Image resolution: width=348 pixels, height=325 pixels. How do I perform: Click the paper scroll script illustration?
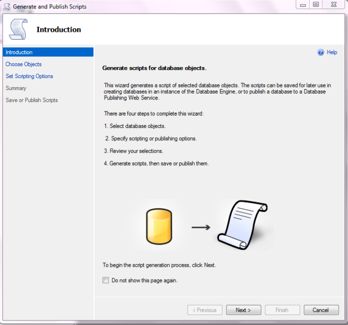242,224
